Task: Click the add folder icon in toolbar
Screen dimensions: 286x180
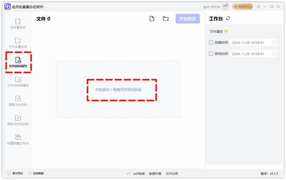Action: point(166,19)
